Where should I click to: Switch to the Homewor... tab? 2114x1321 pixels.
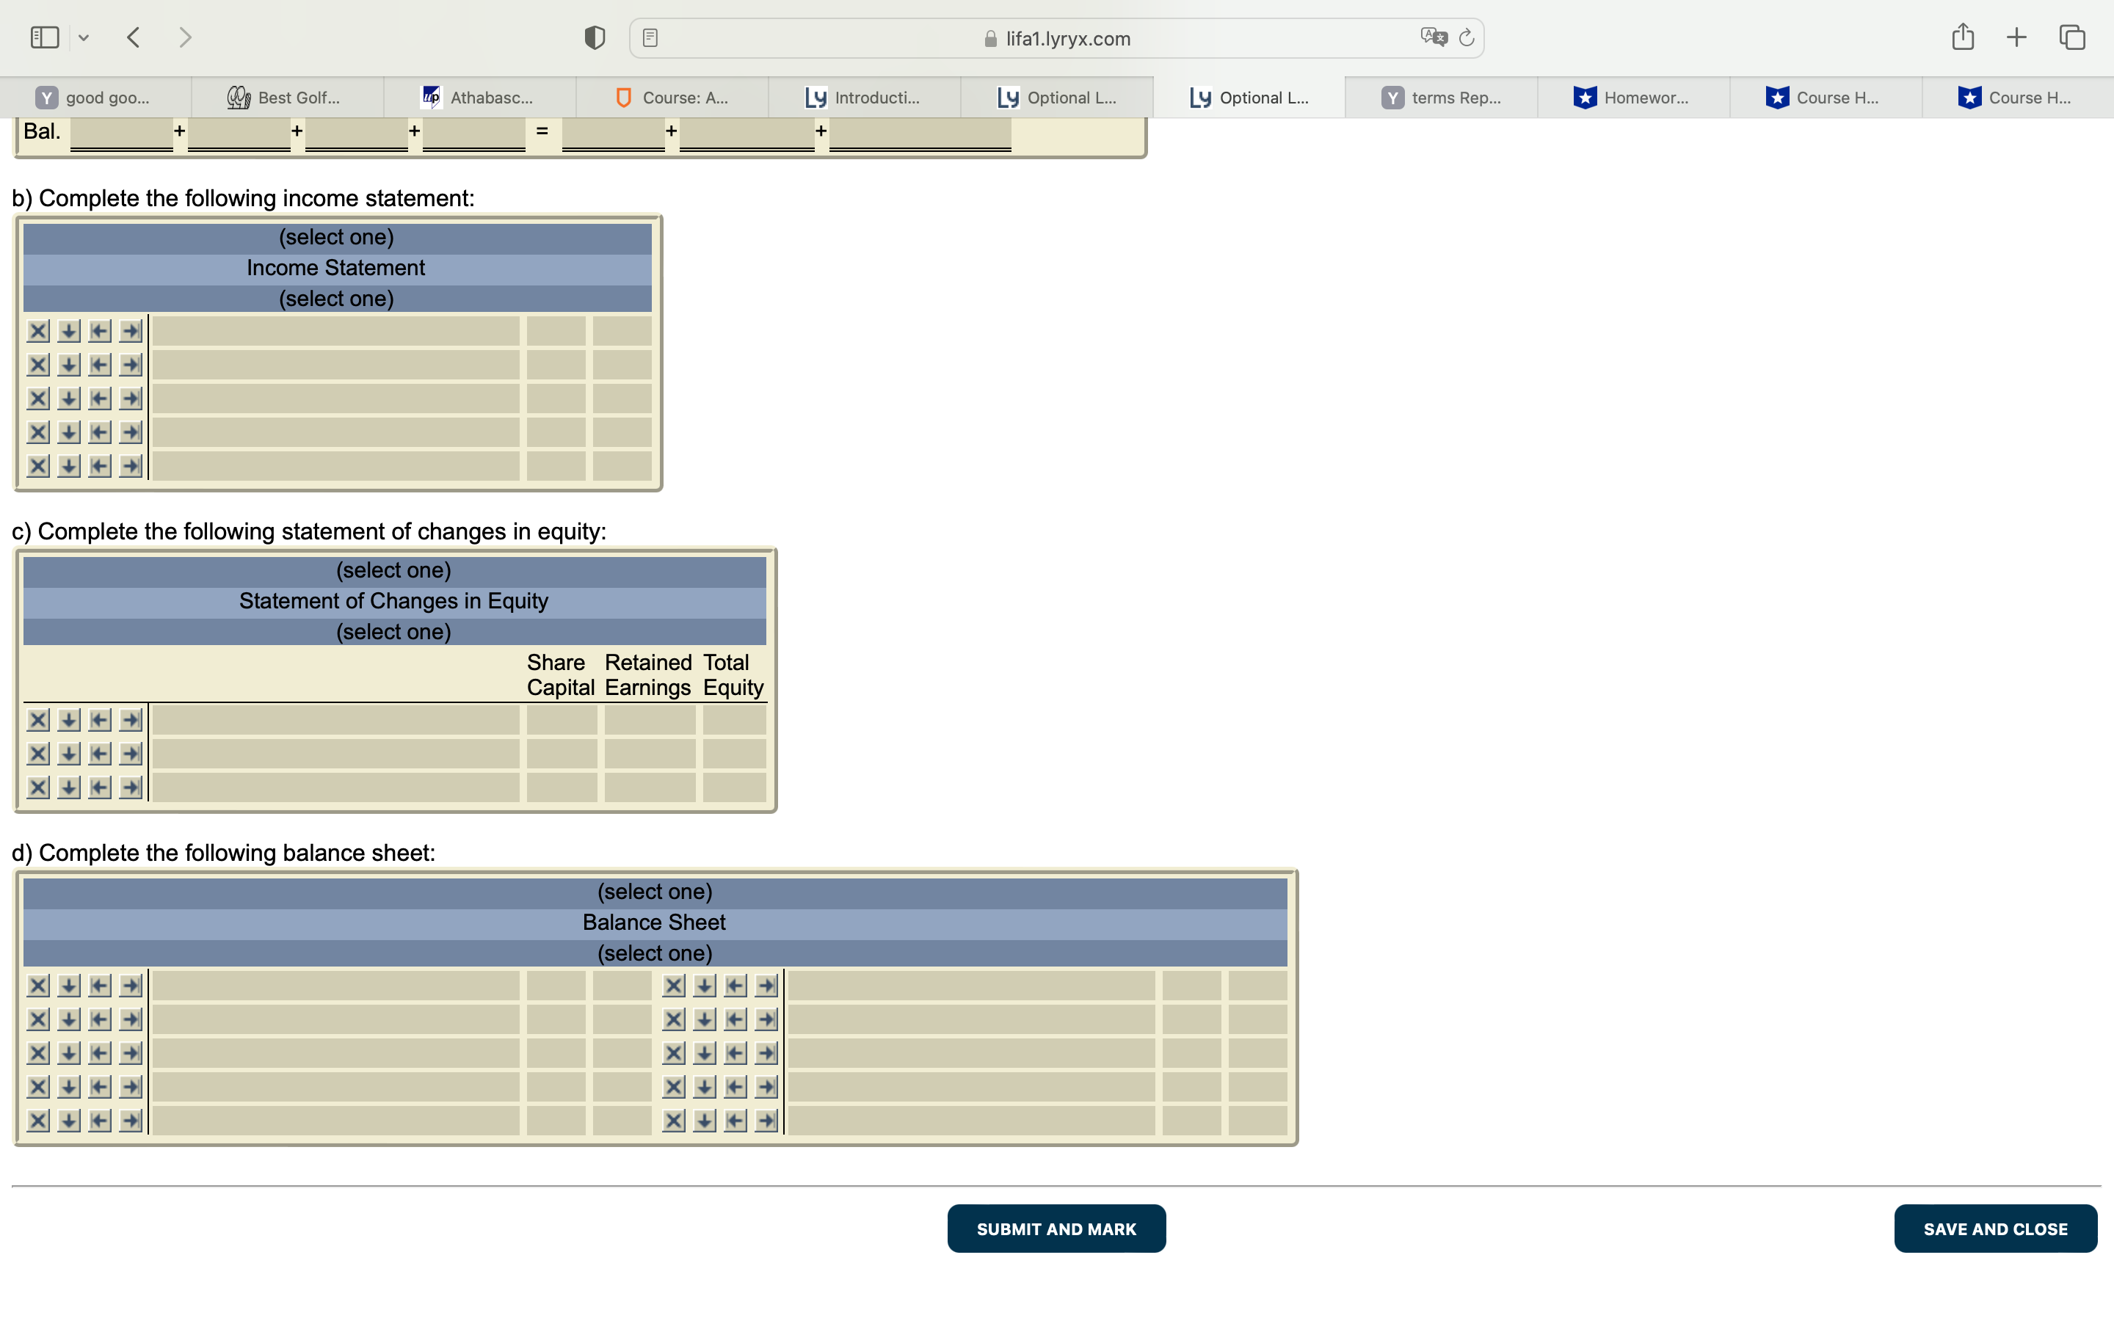click(x=1632, y=98)
